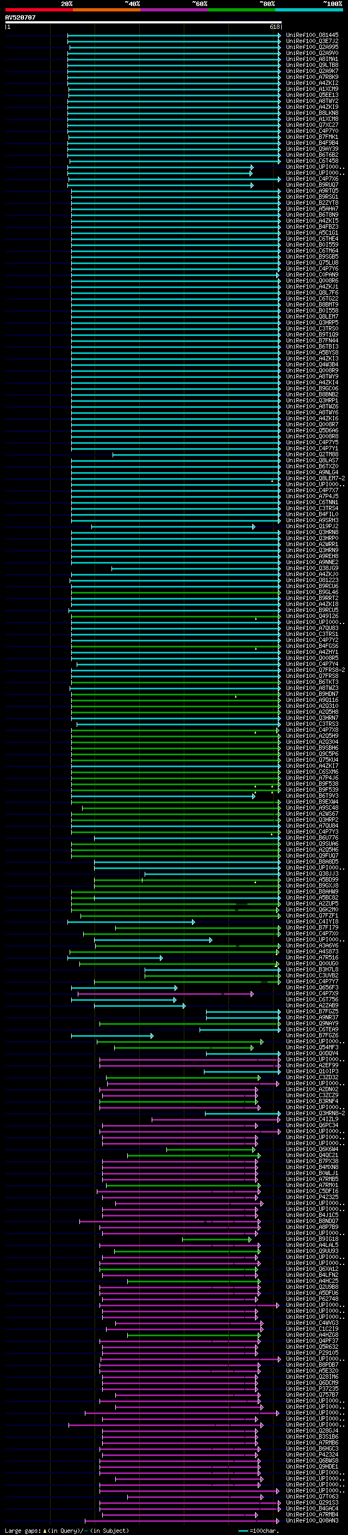The image size is (348, 1535).
Task: Select the UniRef100_B7FI79 label
Action: click(312, 928)
